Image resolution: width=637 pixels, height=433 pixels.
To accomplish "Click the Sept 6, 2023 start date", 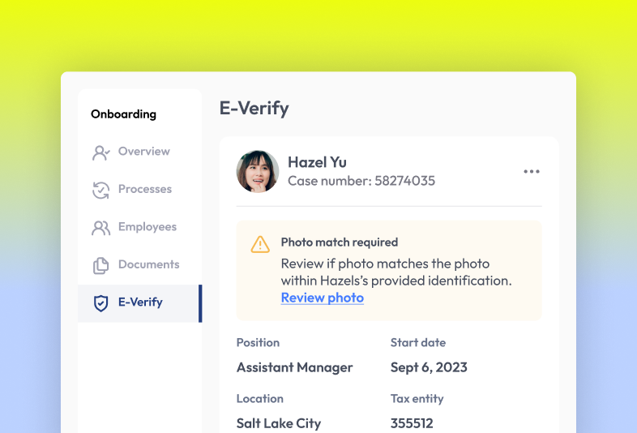I will (x=429, y=367).
